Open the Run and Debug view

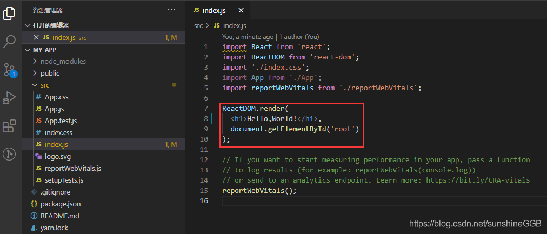point(9,98)
